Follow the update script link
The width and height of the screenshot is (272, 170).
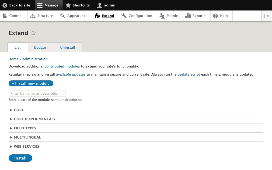(189, 74)
